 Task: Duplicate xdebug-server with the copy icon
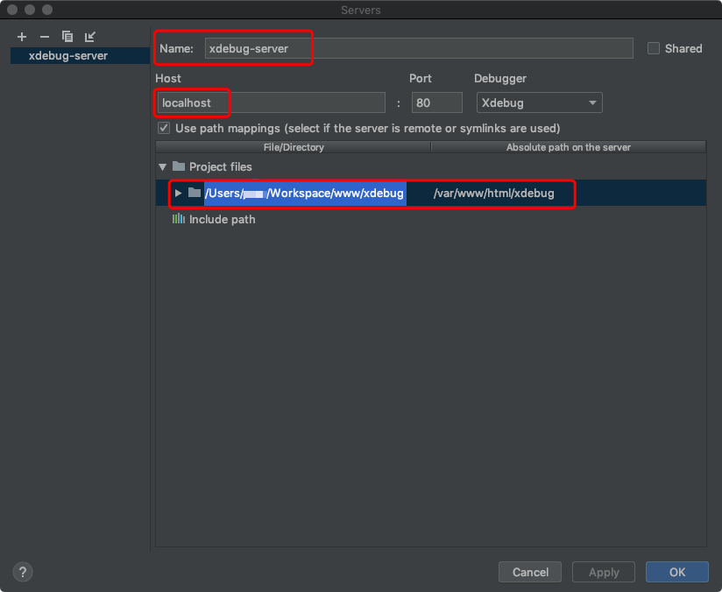(67, 37)
